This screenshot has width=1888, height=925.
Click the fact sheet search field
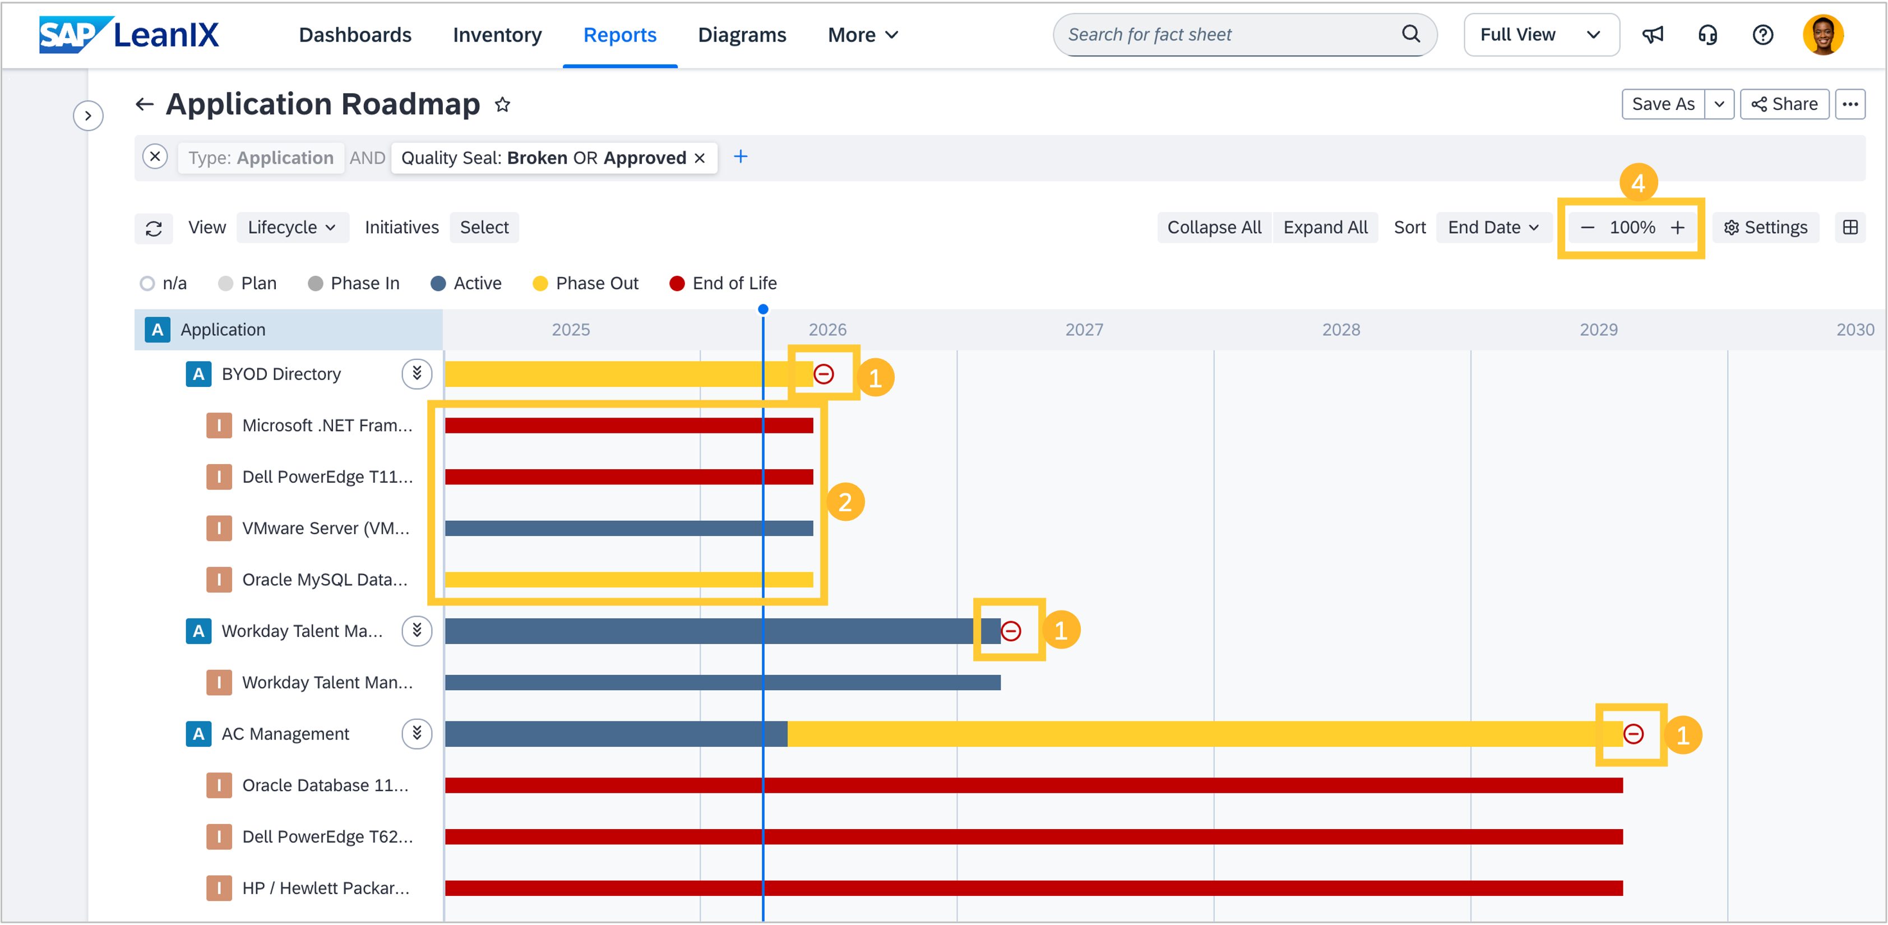point(1232,34)
